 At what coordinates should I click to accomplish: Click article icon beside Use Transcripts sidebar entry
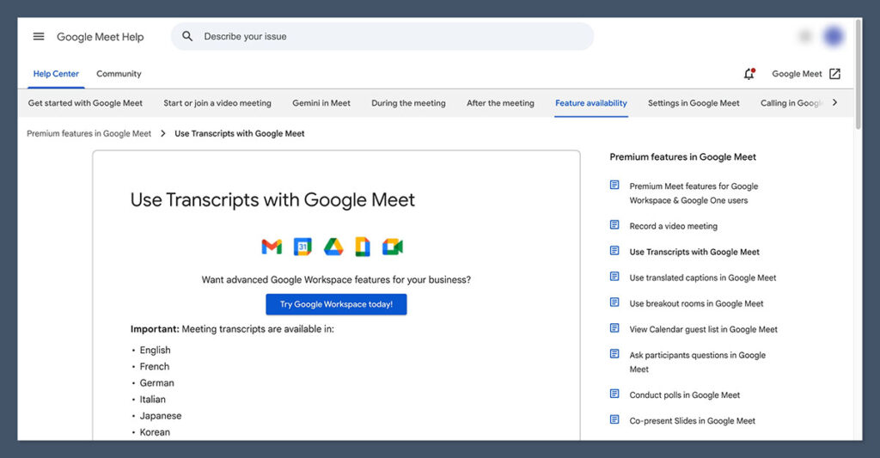tap(614, 251)
